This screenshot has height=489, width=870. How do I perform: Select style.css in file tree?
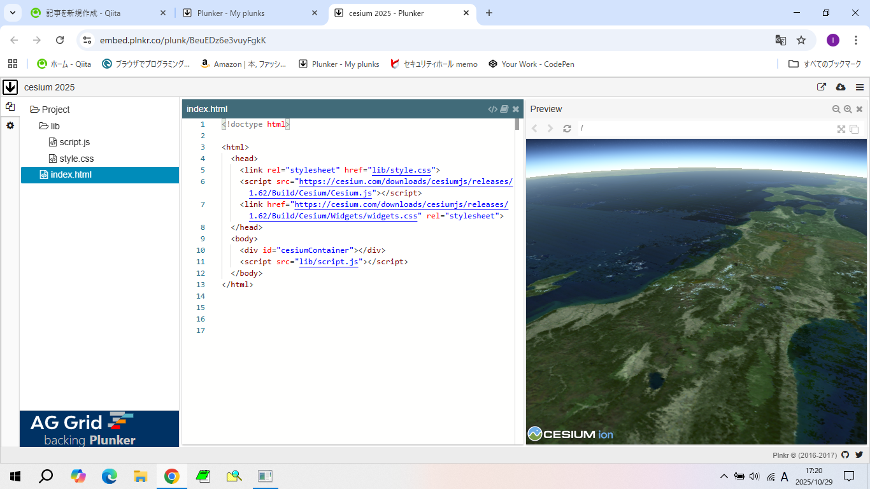76,159
